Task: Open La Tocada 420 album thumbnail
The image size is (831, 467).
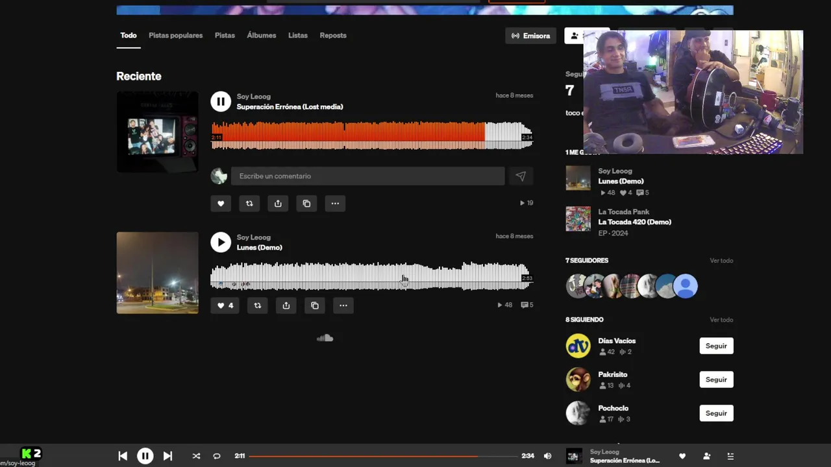Action: pyautogui.click(x=578, y=219)
